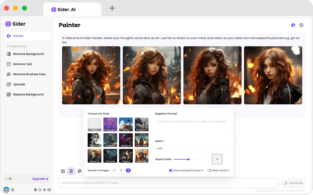Screen dimensions: 313x195
Task: Click the 1:1 aspect ratio preview box
Action: pyautogui.click(x=217, y=159)
